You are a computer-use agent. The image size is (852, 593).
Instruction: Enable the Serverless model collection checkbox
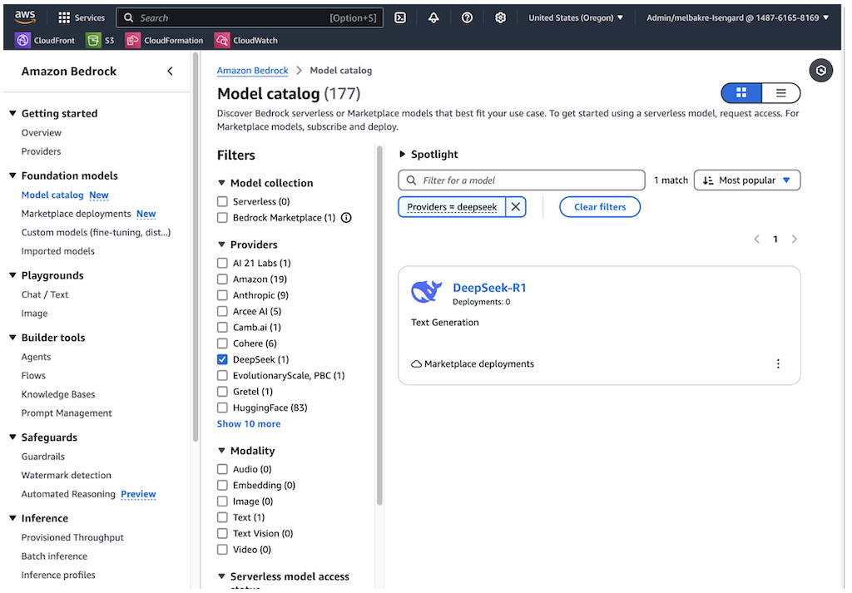tap(222, 201)
